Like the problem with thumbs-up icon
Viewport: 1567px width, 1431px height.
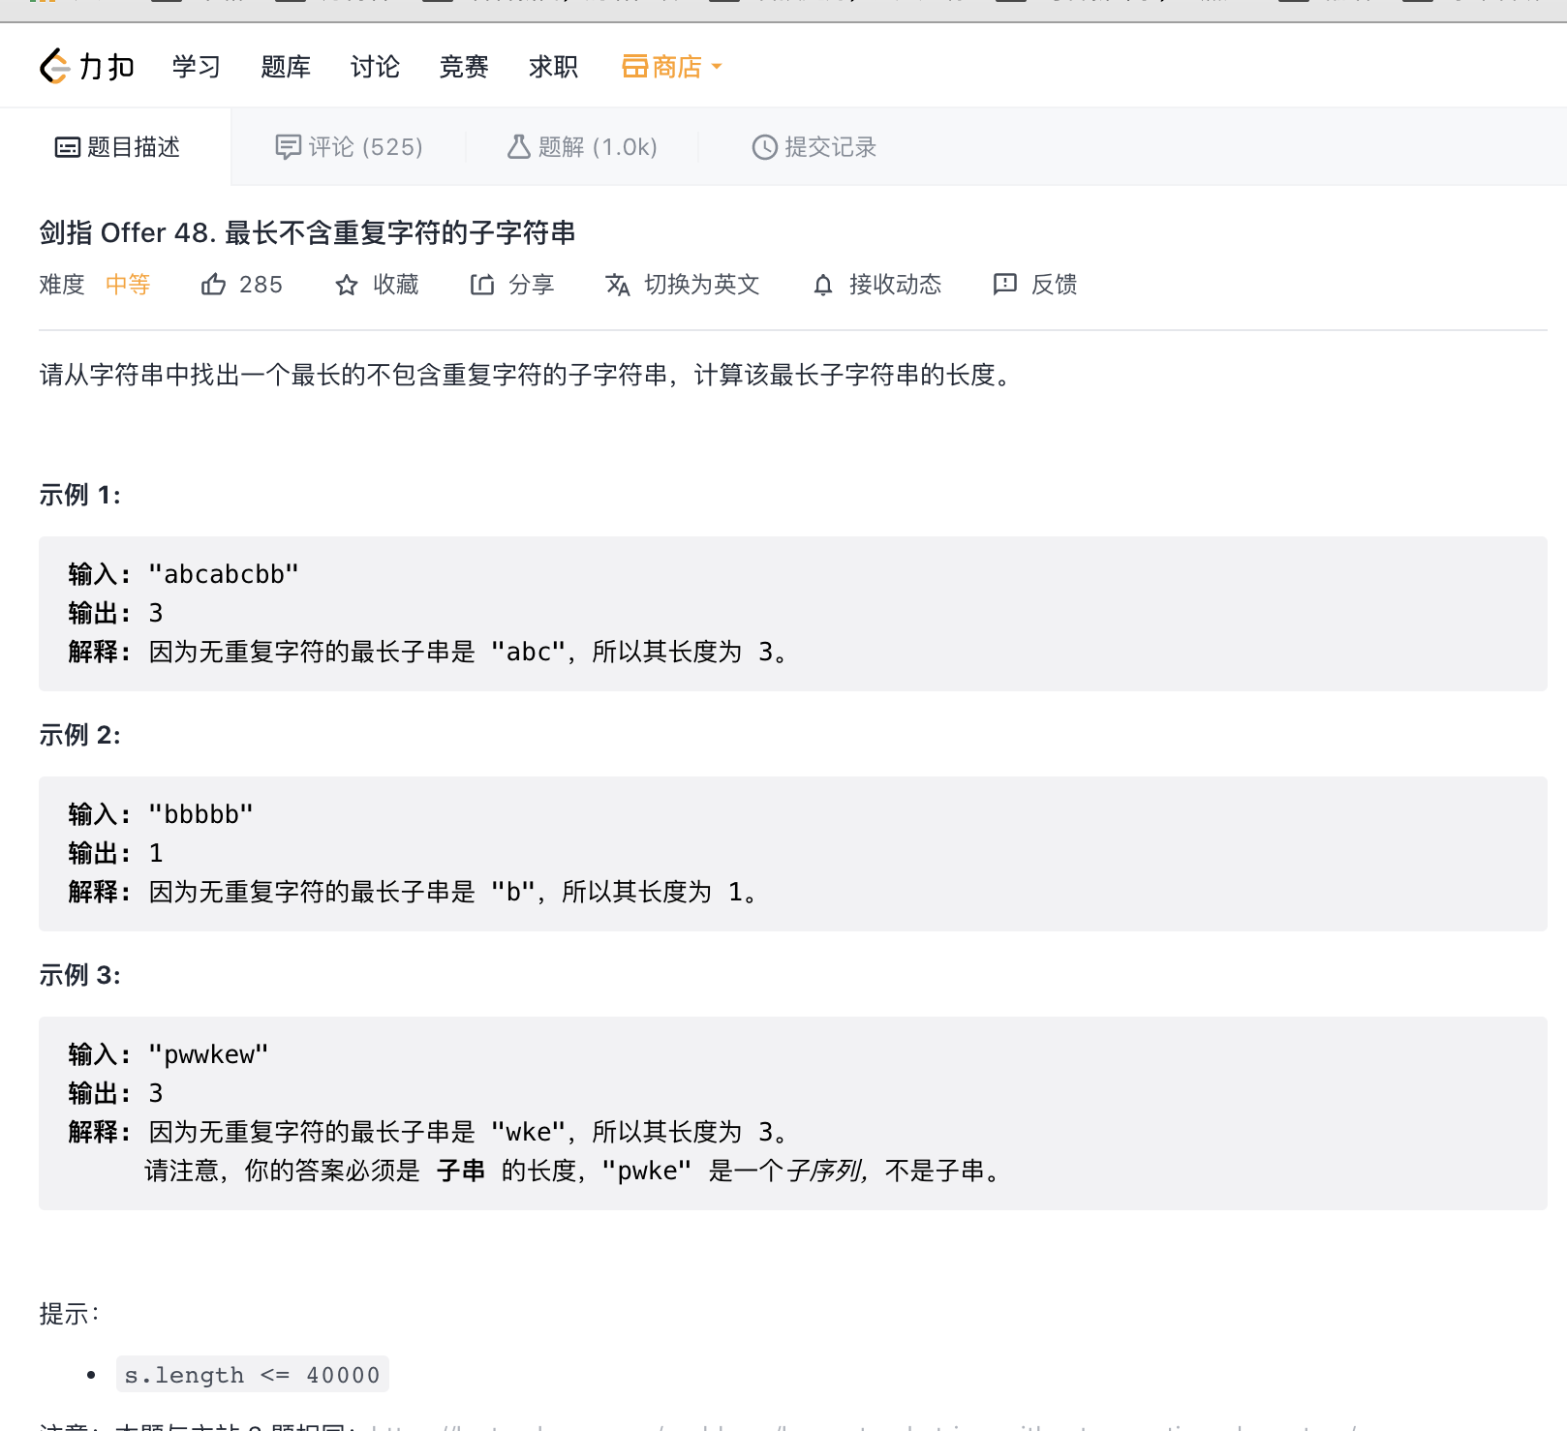[x=213, y=285]
